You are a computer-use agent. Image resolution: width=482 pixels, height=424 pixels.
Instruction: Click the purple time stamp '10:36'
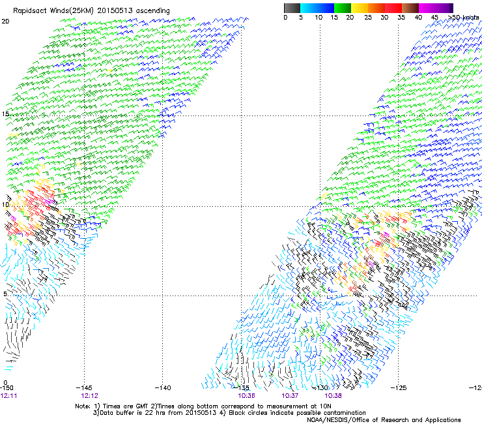pyautogui.click(x=246, y=396)
